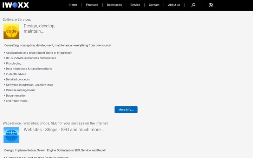Open the Contact menu item
The height and width of the screenshot is (158, 253).
154,5
